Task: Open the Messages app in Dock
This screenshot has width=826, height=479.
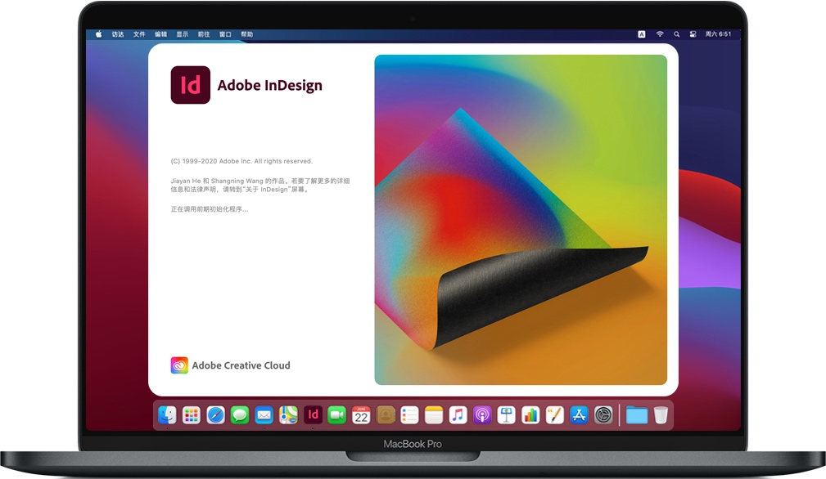Action: pyautogui.click(x=240, y=415)
